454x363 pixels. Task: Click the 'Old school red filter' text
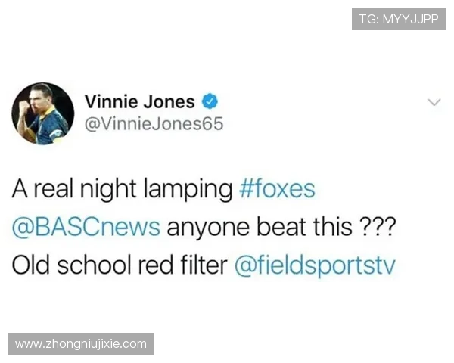(x=120, y=265)
